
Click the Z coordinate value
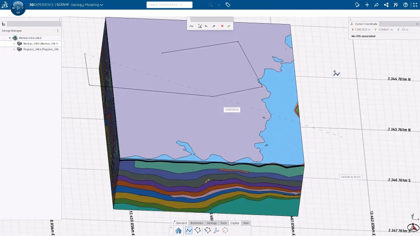pyautogui.click(x=405, y=30)
